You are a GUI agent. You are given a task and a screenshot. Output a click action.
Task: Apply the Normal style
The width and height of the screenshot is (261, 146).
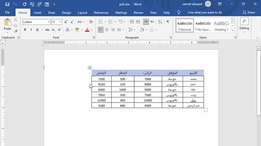click(185, 25)
